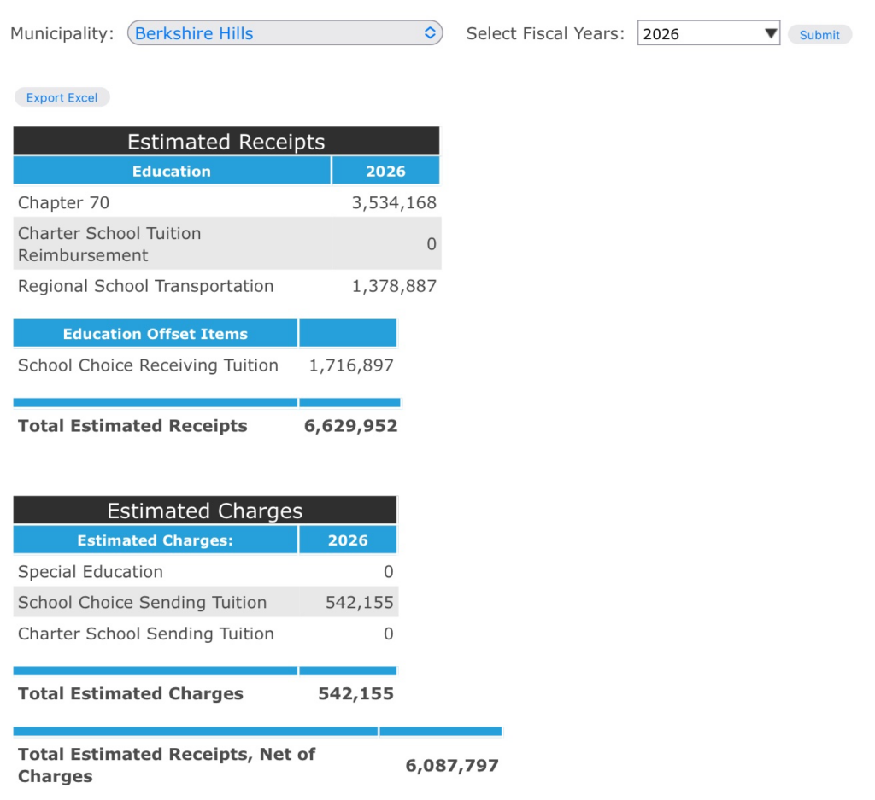Click the Total Estimated Charges label
Viewport: 875px width, 800px height.
click(x=131, y=694)
